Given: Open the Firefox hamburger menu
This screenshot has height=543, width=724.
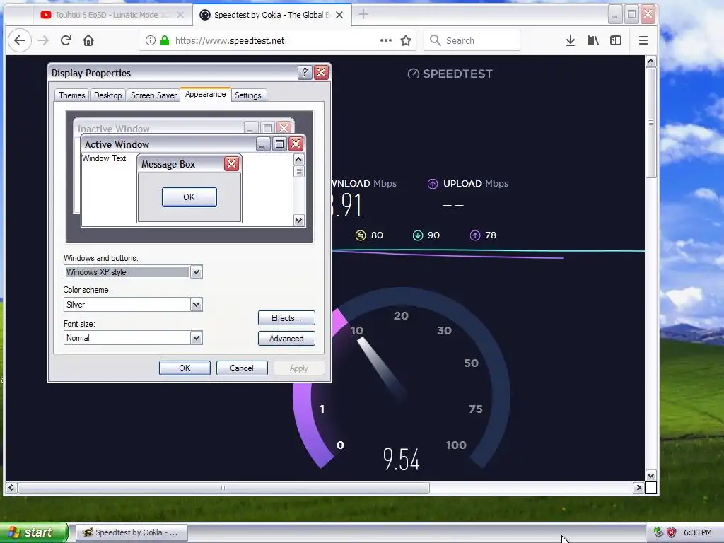Looking at the screenshot, I should (x=643, y=40).
